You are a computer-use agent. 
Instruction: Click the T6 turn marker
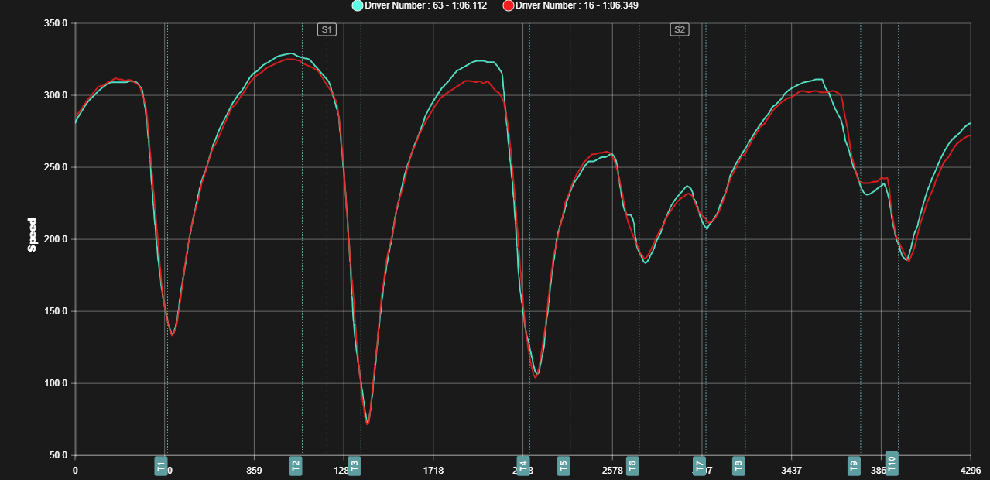click(632, 465)
